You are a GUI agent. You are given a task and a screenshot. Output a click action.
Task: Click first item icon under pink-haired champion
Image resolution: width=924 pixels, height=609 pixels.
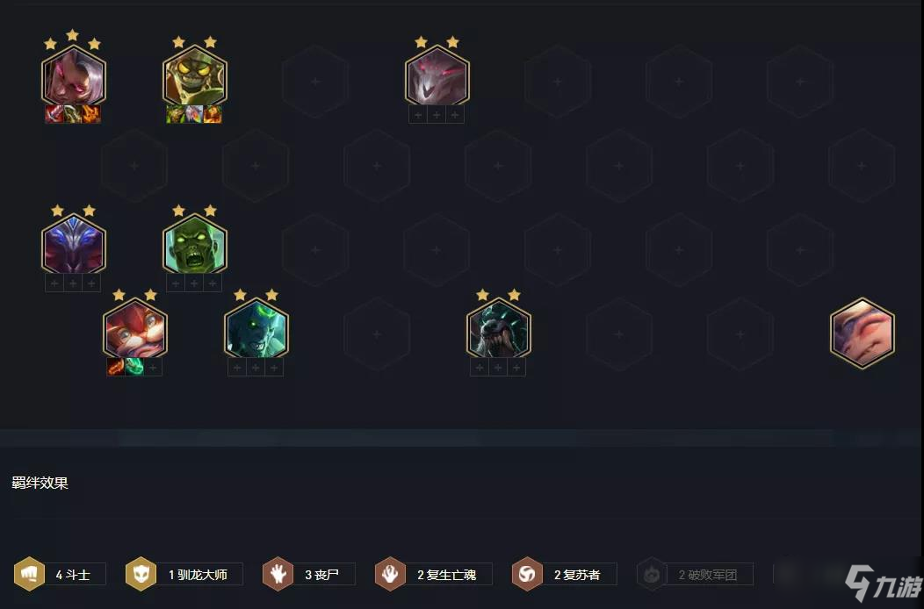point(54,114)
